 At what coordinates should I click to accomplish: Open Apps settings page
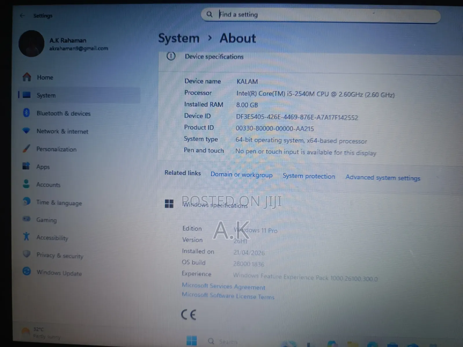pos(79,167)
